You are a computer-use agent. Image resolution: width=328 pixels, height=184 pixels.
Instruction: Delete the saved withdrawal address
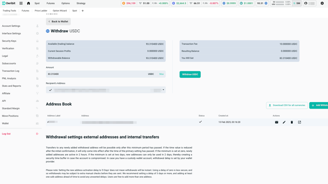[x=292, y=122]
